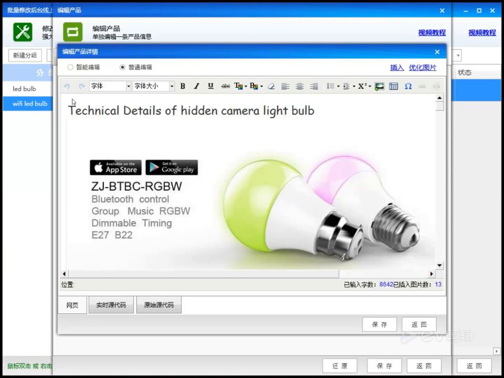Viewport: 504px width, 378px height.
Task: Click the 还原 button
Action: [x=340, y=366]
